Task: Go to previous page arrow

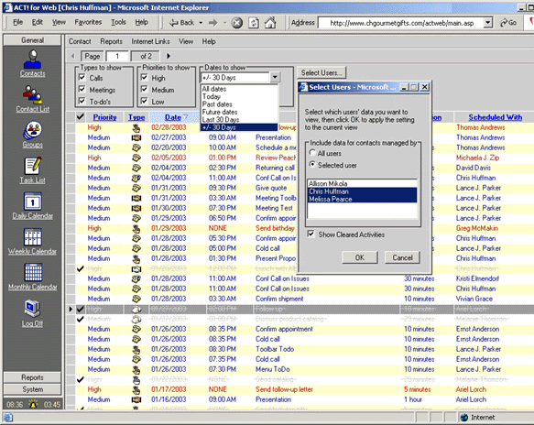Action: (72, 56)
